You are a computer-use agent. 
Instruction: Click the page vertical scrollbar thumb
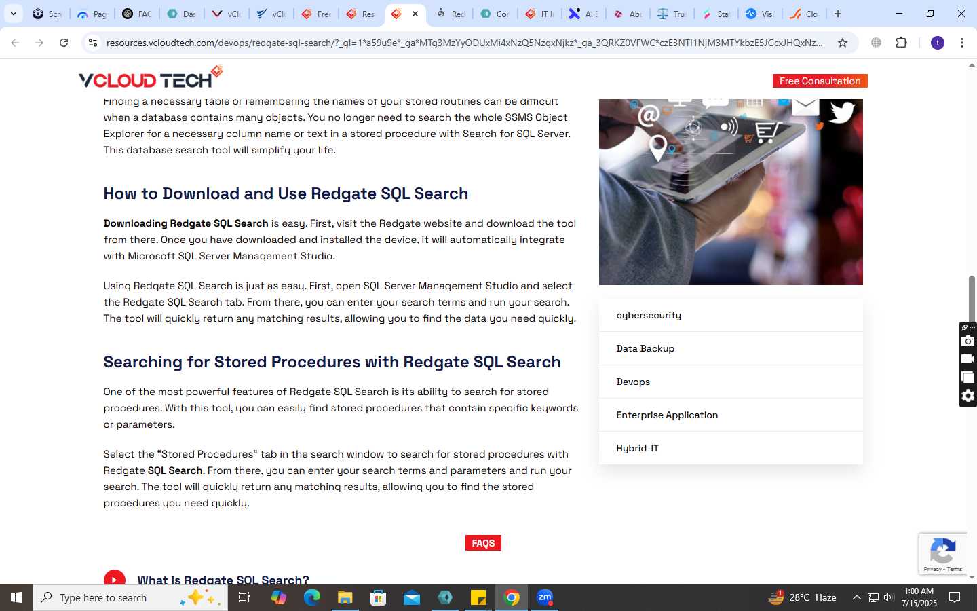tap(972, 299)
